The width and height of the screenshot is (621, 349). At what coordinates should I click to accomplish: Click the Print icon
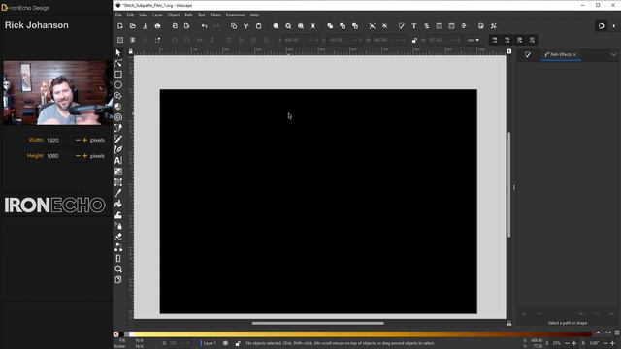click(x=157, y=26)
